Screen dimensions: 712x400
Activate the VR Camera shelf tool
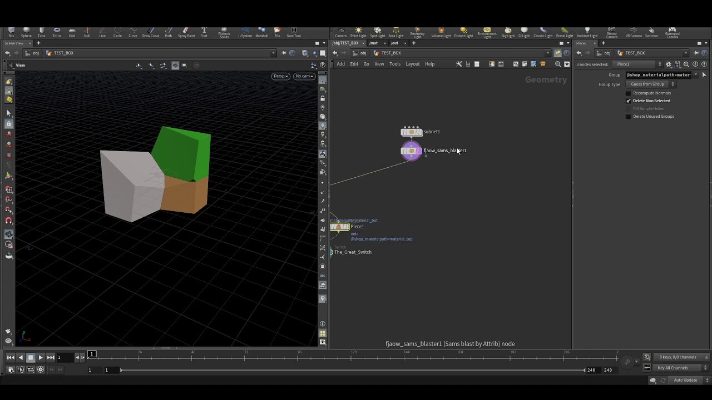click(x=634, y=32)
